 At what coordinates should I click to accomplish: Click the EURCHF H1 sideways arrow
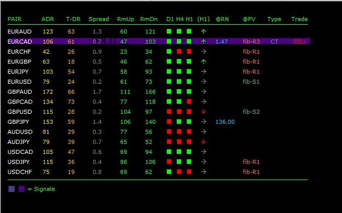[x=204, y=51]
